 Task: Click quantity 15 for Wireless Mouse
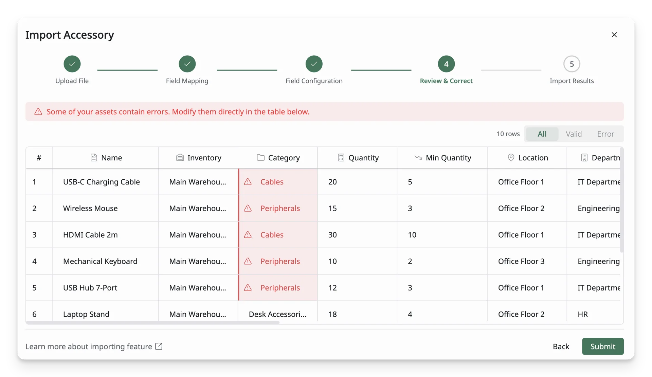coord(357,208)
